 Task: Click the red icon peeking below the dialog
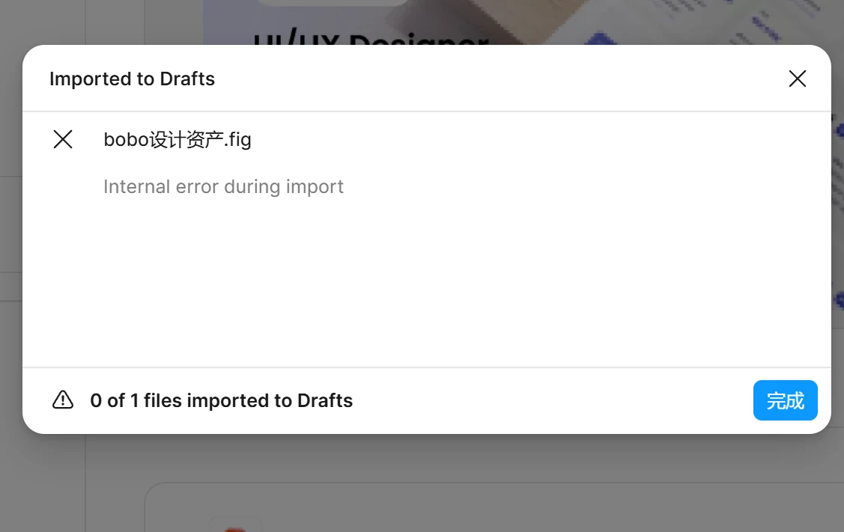(235, 529)
